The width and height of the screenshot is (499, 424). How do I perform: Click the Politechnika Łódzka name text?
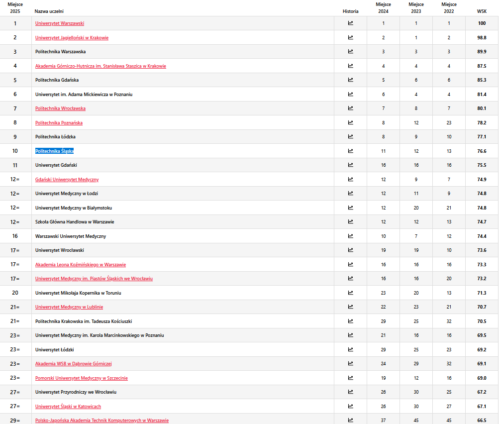tap(55, 136)
